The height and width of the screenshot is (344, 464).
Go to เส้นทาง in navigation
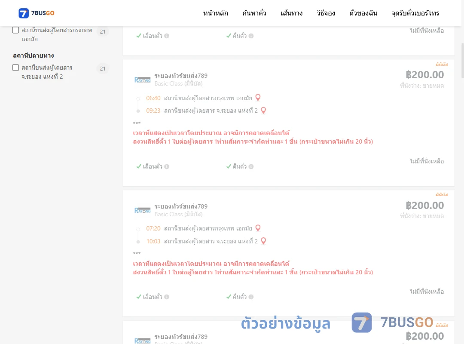click(x=291, y=13)
